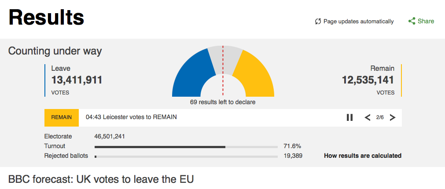Pause the results news ticker

pos(349,117)
